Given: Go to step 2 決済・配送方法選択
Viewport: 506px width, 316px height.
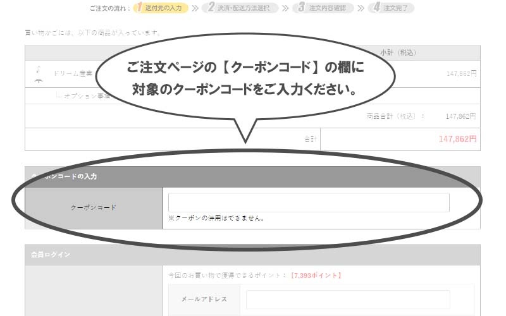Looking at the screenshot, I should pyautogui.click(x=244, y=8).
